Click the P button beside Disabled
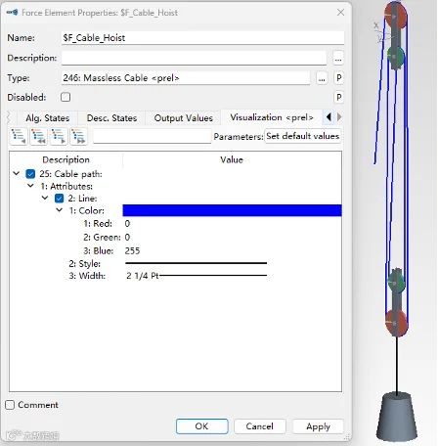 (339, 97)
